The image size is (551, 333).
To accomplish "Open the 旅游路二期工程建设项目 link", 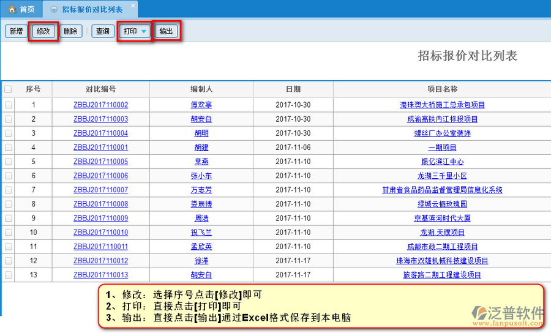I will [442, 275].
